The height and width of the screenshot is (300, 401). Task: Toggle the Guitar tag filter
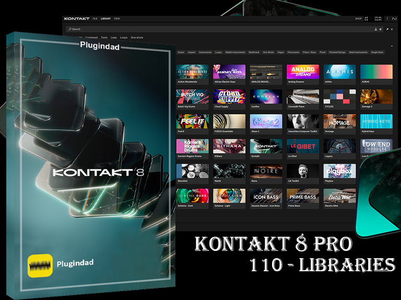click(181, 52)
